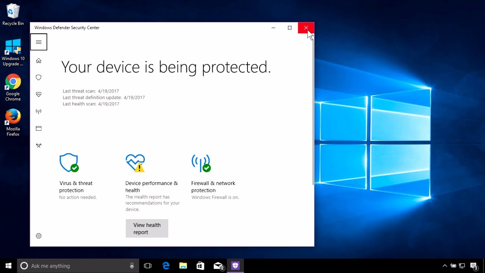Open Defender Settings gear icon

click(x=38, y=235)
